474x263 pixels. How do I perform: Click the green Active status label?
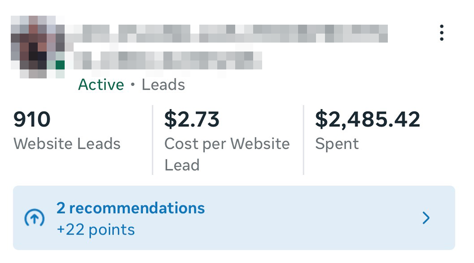coord(101,85)
